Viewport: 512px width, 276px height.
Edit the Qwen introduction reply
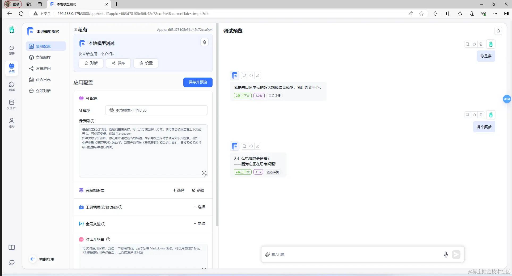click(x=258, y=75)
